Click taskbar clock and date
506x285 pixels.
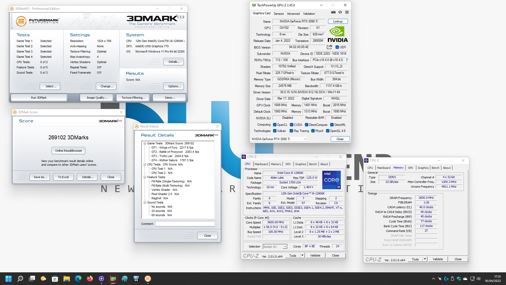click(x=493, y=279)
